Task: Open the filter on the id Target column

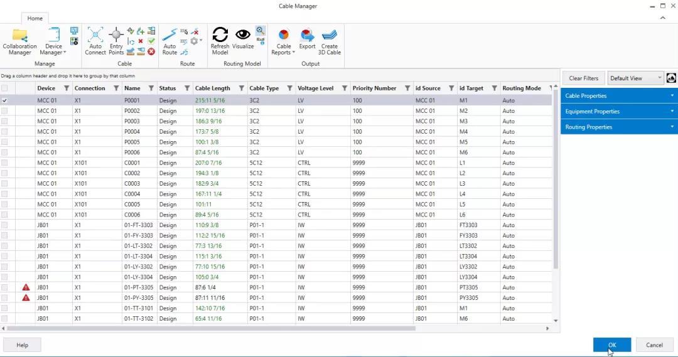Action: pos(494,88)
